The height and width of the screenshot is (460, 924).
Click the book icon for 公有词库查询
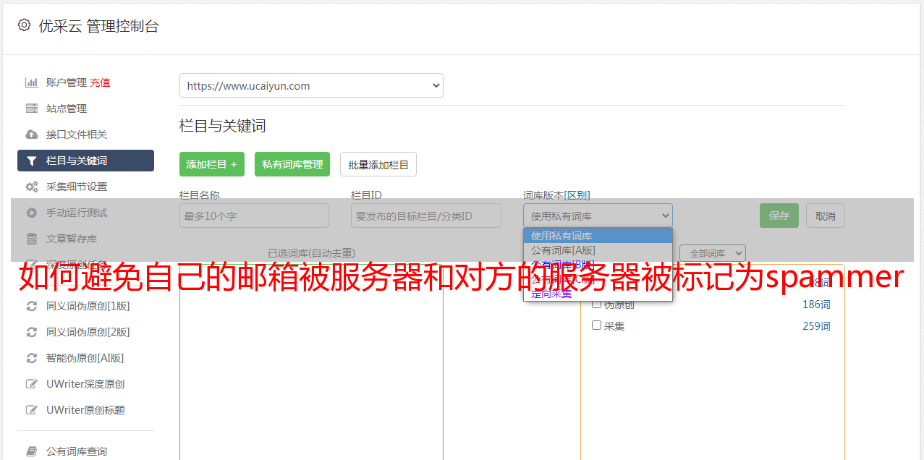point(31,451)
